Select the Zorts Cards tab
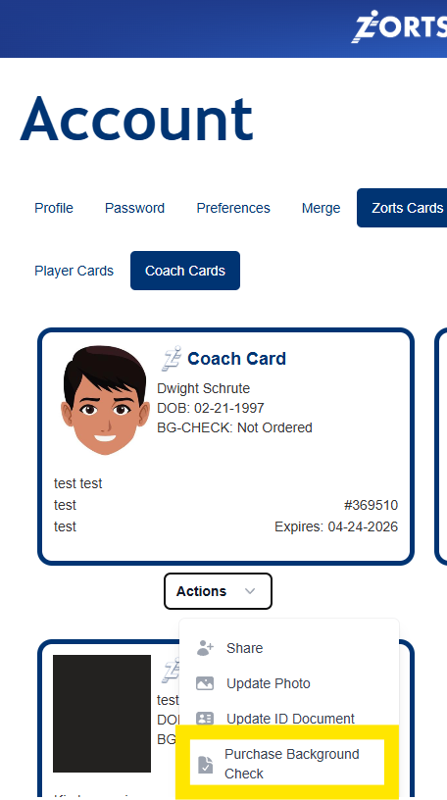 tap(402, 208)
